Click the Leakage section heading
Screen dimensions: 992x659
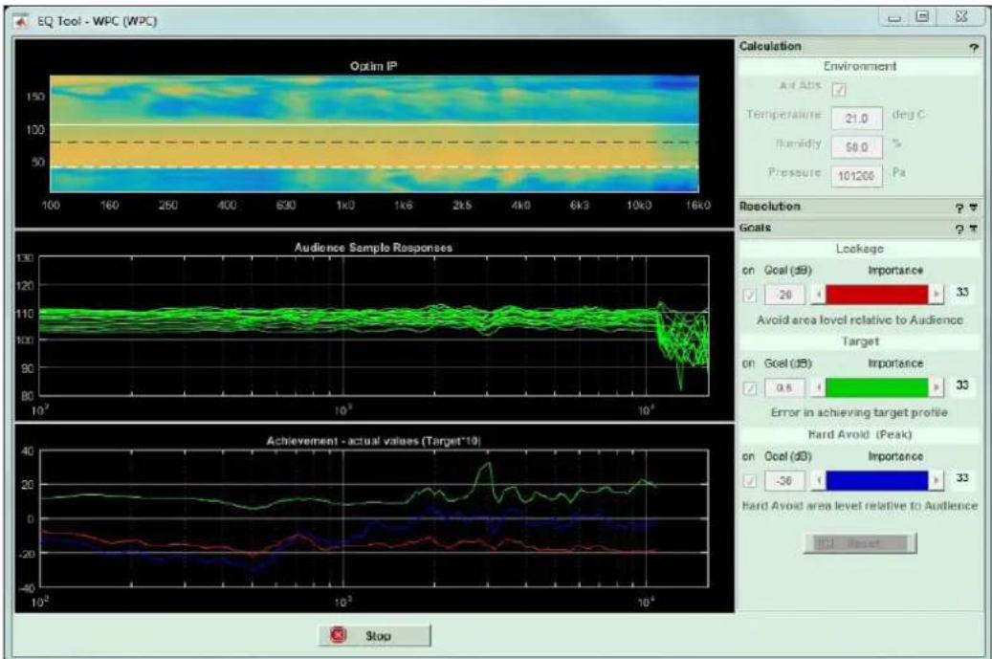[x=859, y=250]
